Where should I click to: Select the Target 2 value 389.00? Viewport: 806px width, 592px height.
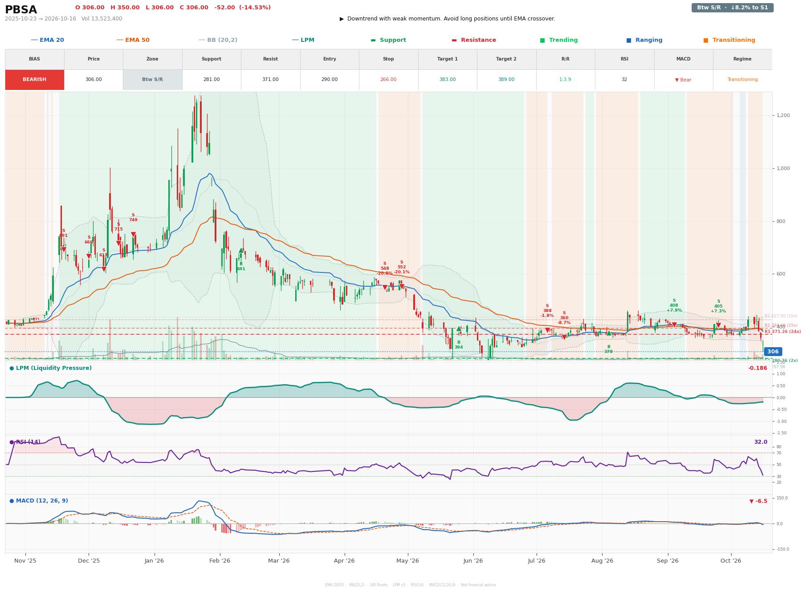click(x=506, y=80)
